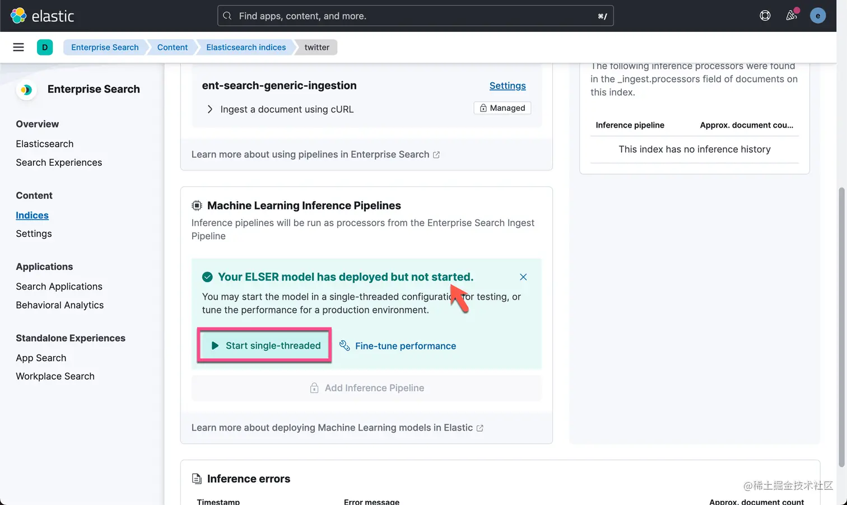Click the Enterprise Search breadcrumb
Image resolution: width=847 pixels, height=505 pixels.
[105, 47]
